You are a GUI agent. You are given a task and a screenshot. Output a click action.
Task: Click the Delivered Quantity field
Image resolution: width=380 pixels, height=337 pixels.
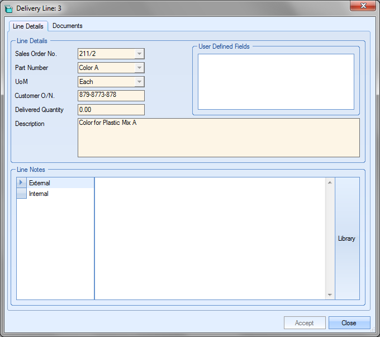[x=111, y=110]
